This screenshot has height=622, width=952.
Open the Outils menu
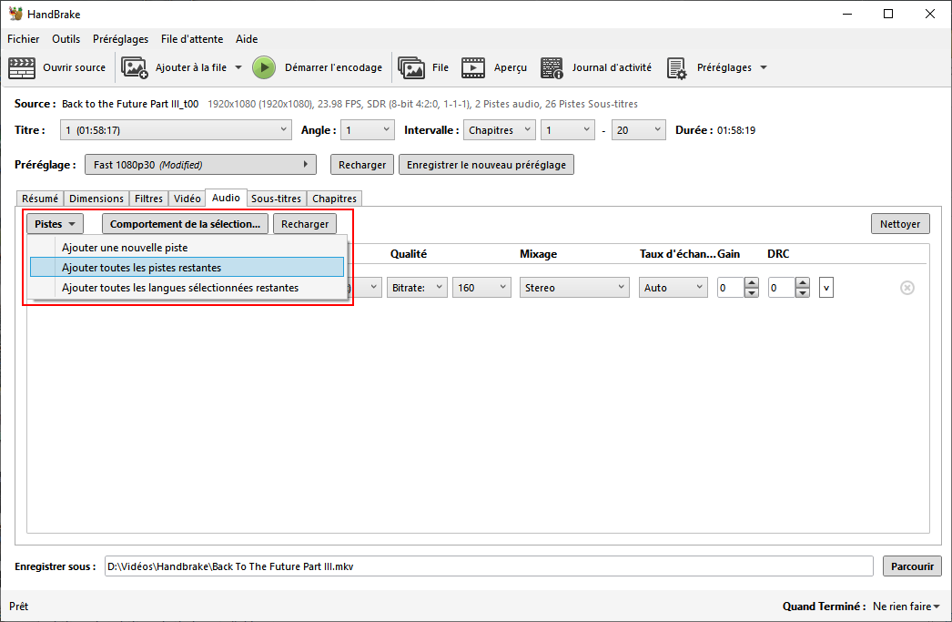[66, 39]
